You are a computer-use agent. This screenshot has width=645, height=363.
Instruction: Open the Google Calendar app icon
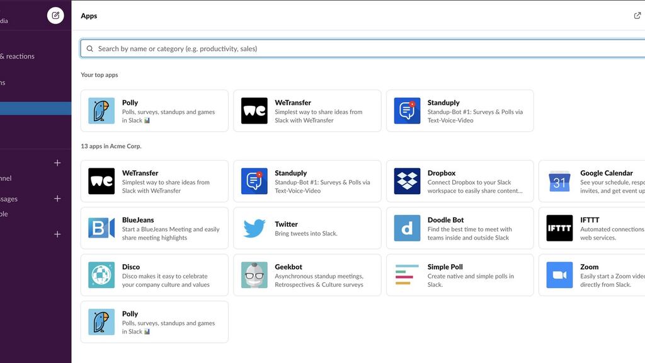click(559, 181)
